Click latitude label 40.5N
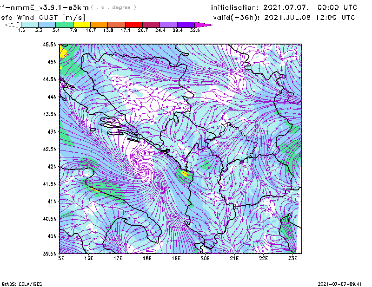The height and width of the screenshot is (287, 372). [50, 219]
